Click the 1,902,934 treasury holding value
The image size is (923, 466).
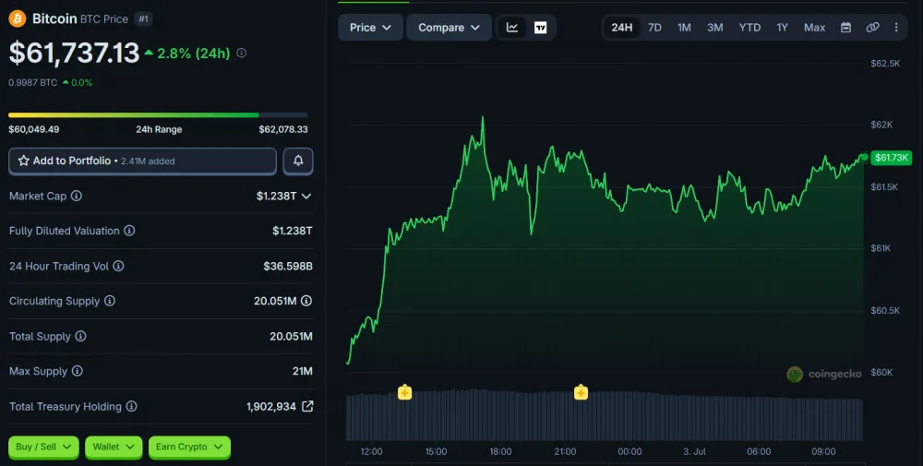(271, 407)
